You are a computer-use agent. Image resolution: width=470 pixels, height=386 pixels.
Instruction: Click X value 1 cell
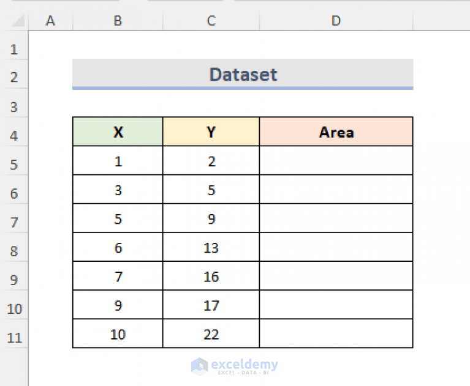coord(118,161)
